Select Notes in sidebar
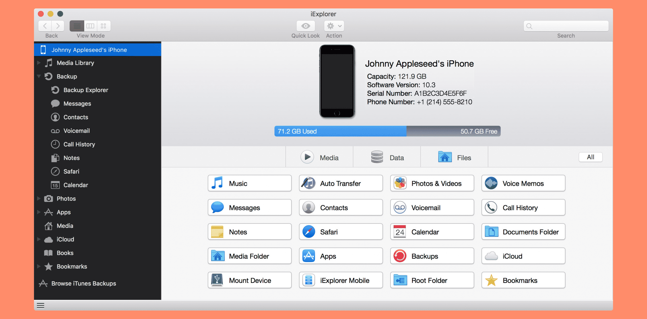This screenshot has width=647, height=319. point(98,158)
